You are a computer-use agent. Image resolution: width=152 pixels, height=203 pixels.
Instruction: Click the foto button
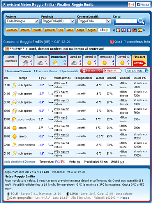tap(61, 30)
